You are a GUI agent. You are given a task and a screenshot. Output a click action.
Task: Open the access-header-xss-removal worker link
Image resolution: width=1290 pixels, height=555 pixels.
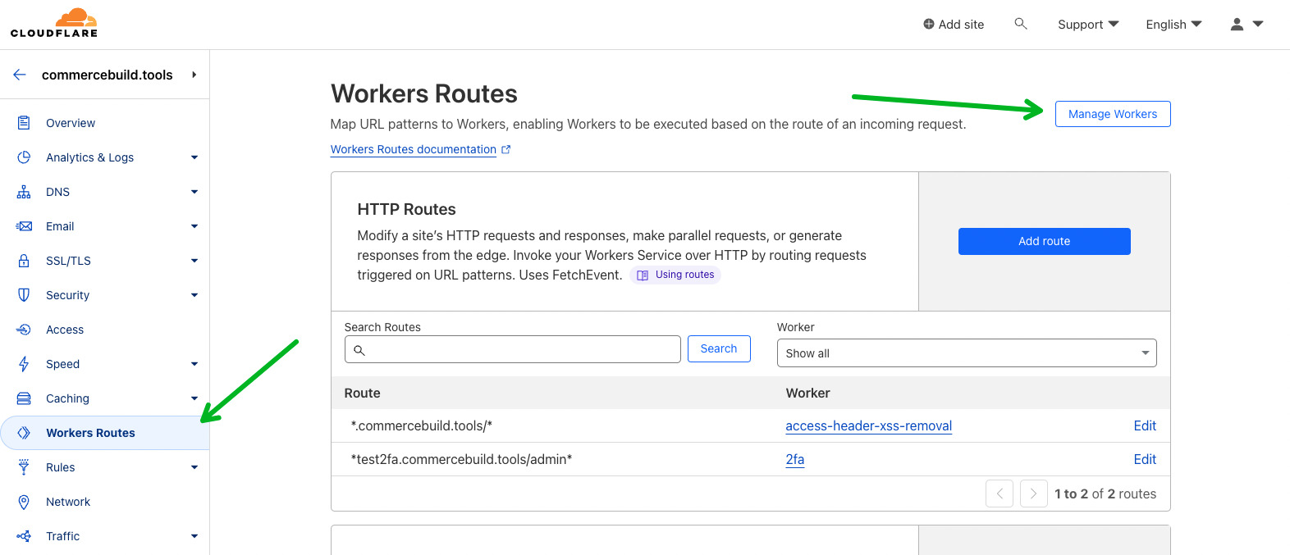tap(869, 425)
